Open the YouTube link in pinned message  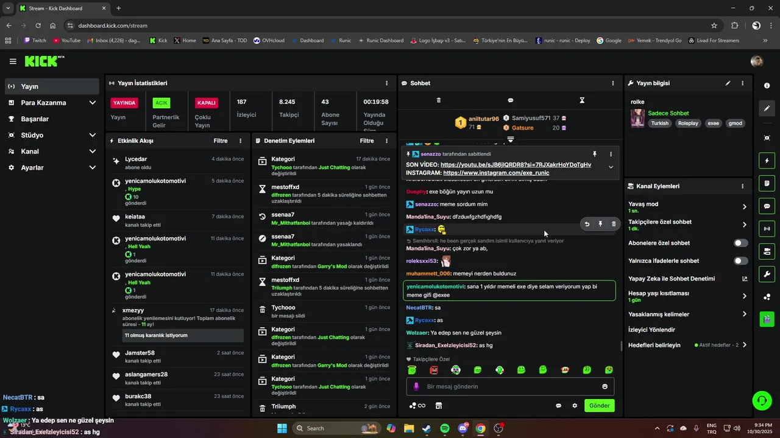pos(516,165)
